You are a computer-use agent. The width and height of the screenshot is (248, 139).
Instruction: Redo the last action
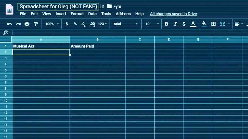tap(18, 24)
